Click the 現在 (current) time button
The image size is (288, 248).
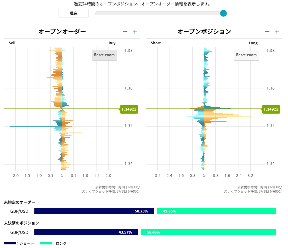pyautogui.click(x=74, y=13)
